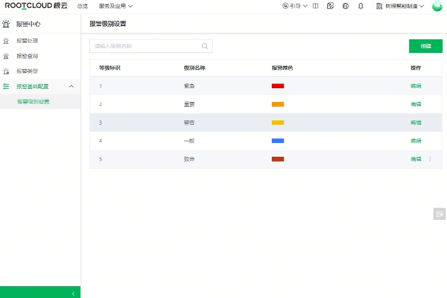Click the red alarm color swatch
The height and width of the screenshot is (298, 447).
click(x=278, y=86)
